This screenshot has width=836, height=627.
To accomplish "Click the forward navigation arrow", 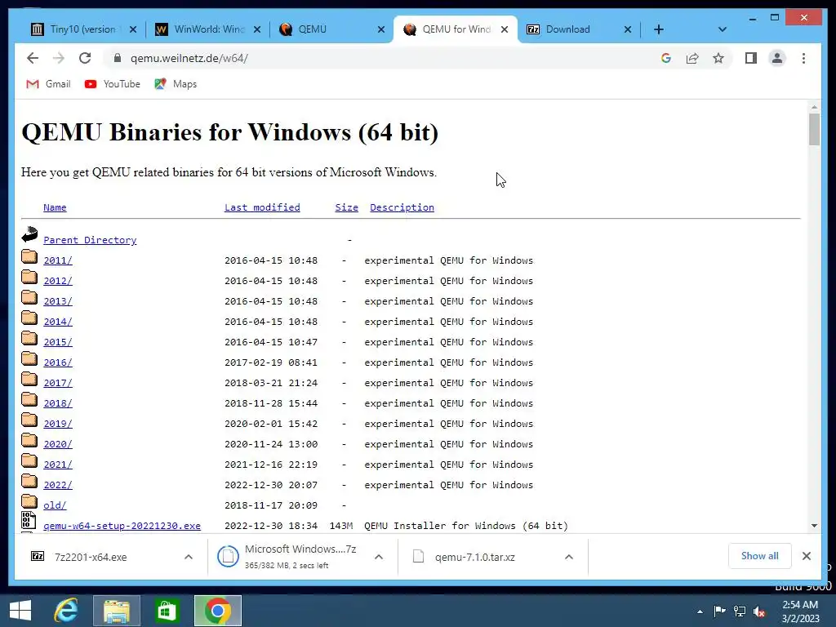I will click(59, 58).
